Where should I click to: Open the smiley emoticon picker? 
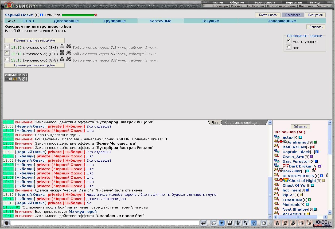pyautogui.click(x=264, y=223)
